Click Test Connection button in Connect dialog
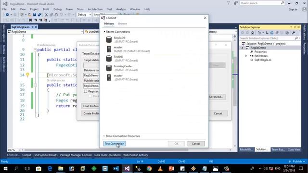 pos(115,144)
